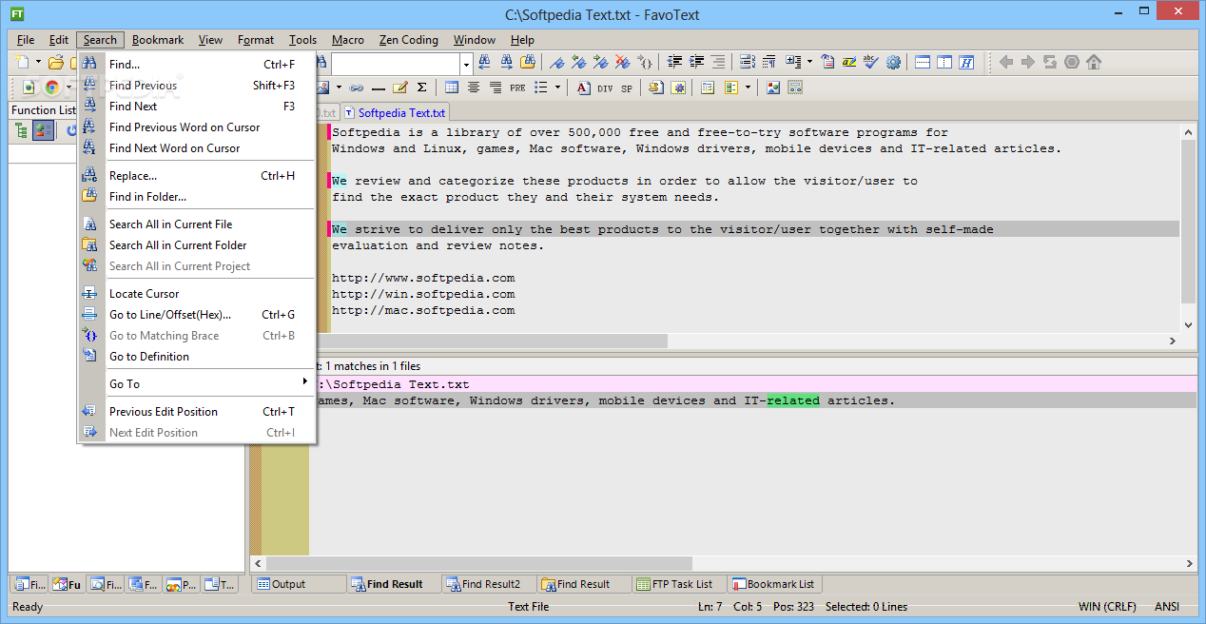The width and height of the screenshot is (1206, 624).
Task: Click the http://mac.softpedia.com link text
Action: coord(423,310)
